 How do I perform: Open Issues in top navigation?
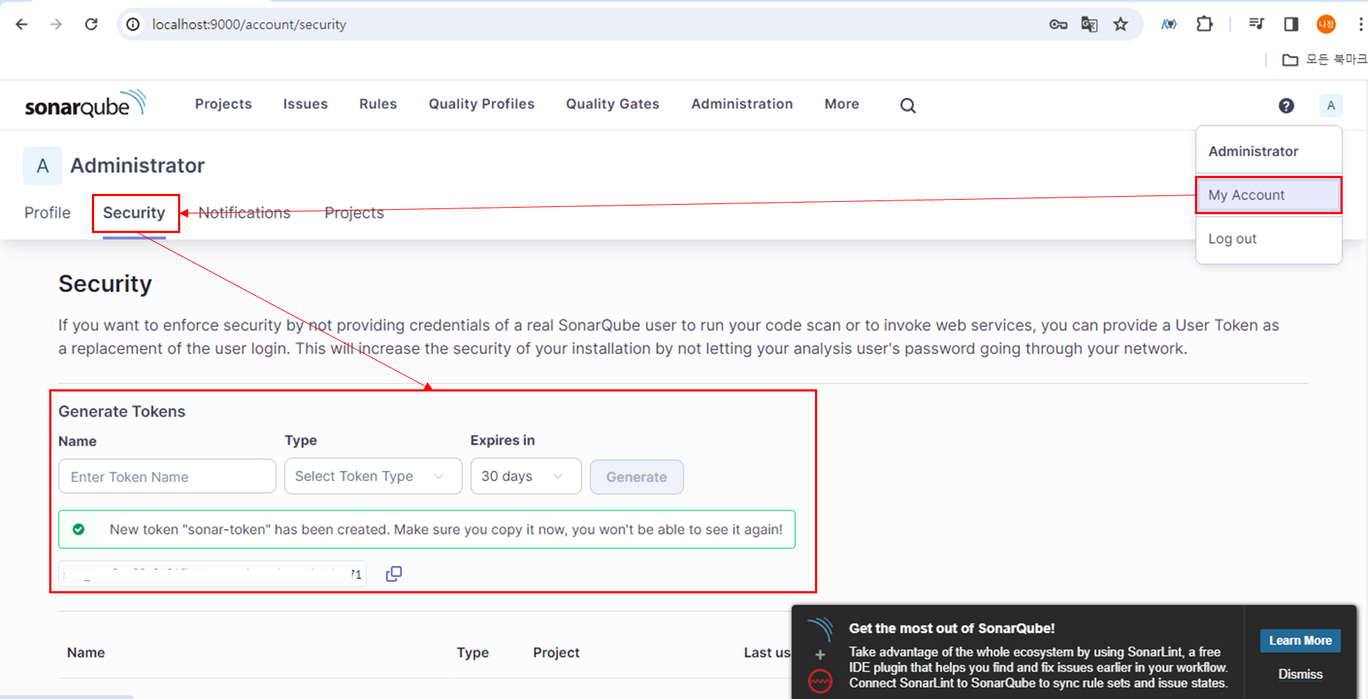(305, 104)
